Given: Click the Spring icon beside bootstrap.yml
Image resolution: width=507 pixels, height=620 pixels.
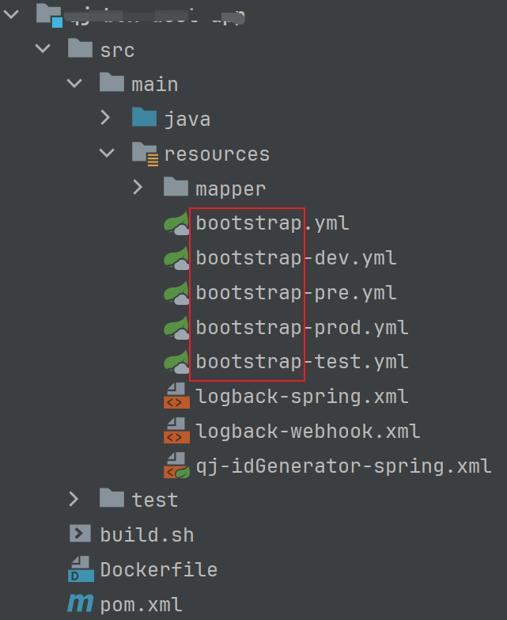Looking at the screenshot, I should click(176, 224).
